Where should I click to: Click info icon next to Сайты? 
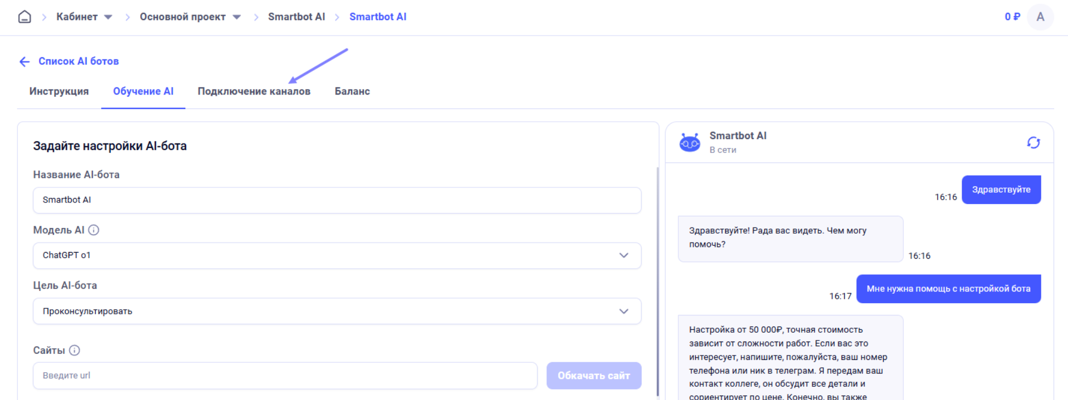pyautogui.click(x=75, y=350)
